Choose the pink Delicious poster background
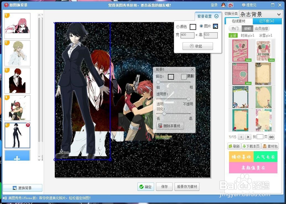286x204 pixels. tap(240, 74)
